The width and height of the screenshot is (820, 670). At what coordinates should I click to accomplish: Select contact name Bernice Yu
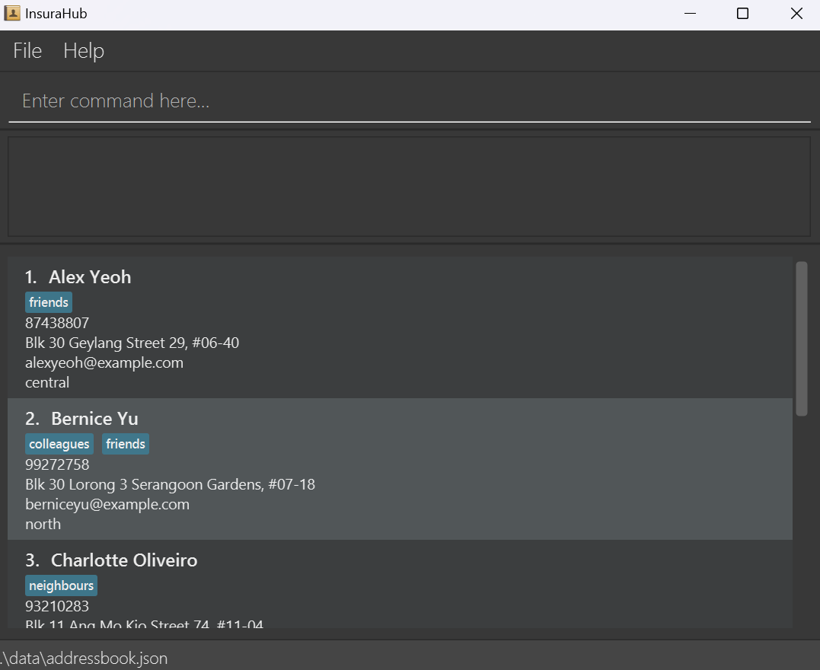click(x=94, y=419)
